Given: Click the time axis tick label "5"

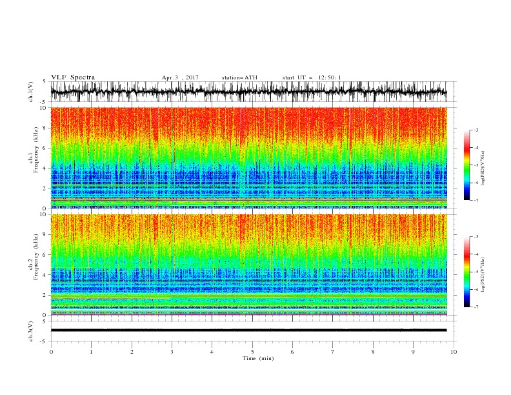Looking at the screenshot, I should coord(252,352).
